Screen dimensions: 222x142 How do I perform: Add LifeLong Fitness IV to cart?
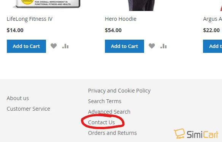[x=26, y=46]
